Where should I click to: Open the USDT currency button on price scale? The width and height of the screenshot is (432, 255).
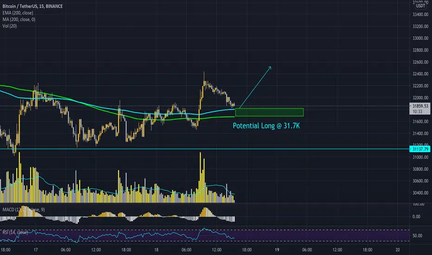coord(420,6)
